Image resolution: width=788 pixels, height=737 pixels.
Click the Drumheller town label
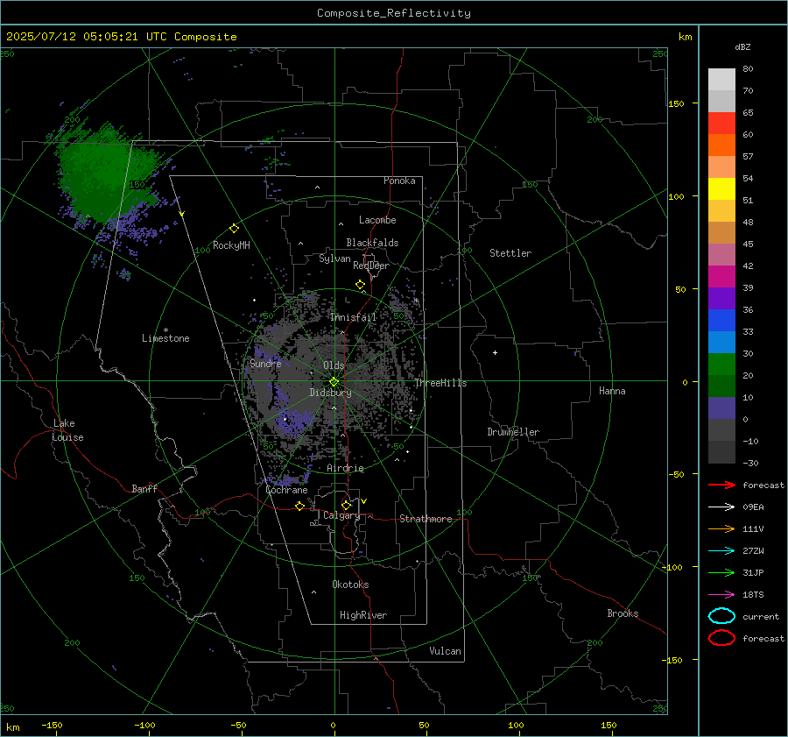[x=513, y=432]
